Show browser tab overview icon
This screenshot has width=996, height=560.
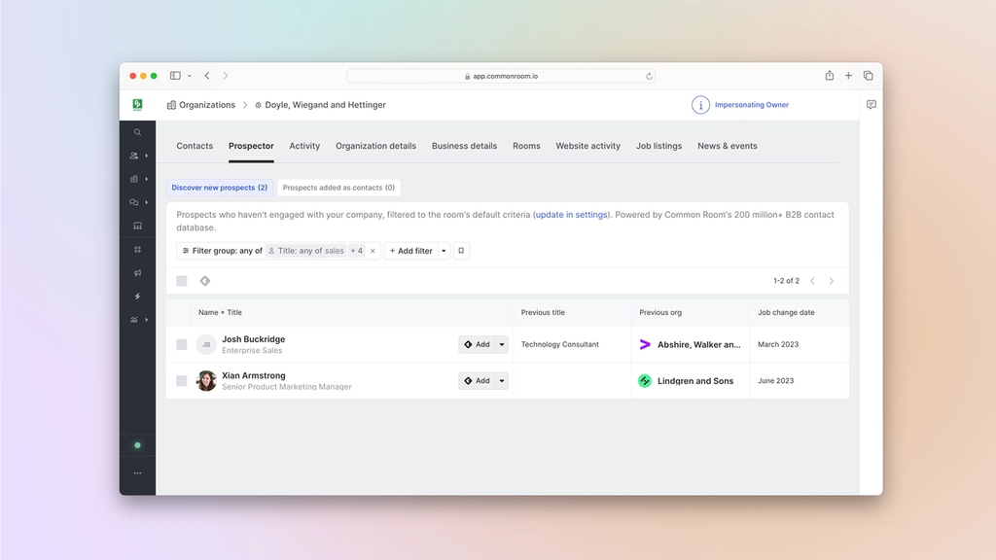[868, 76]
